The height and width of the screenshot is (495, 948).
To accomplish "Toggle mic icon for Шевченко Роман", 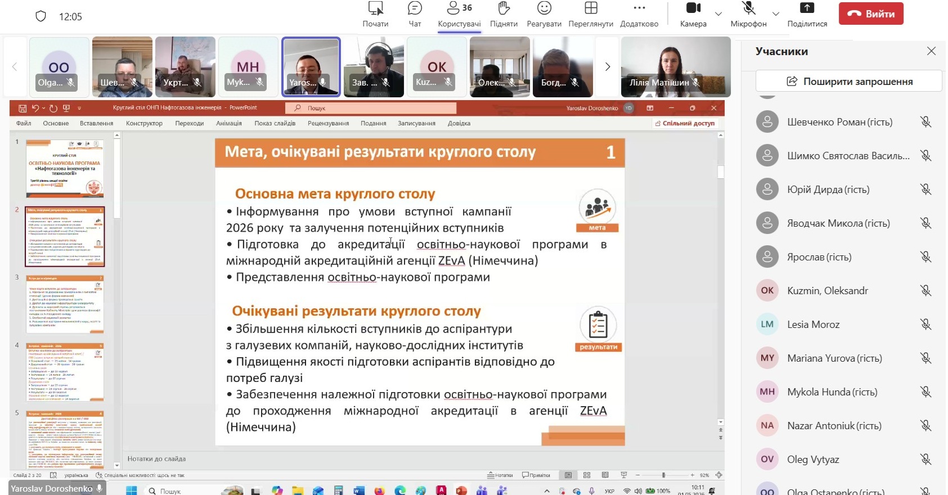I will (925, 122).
